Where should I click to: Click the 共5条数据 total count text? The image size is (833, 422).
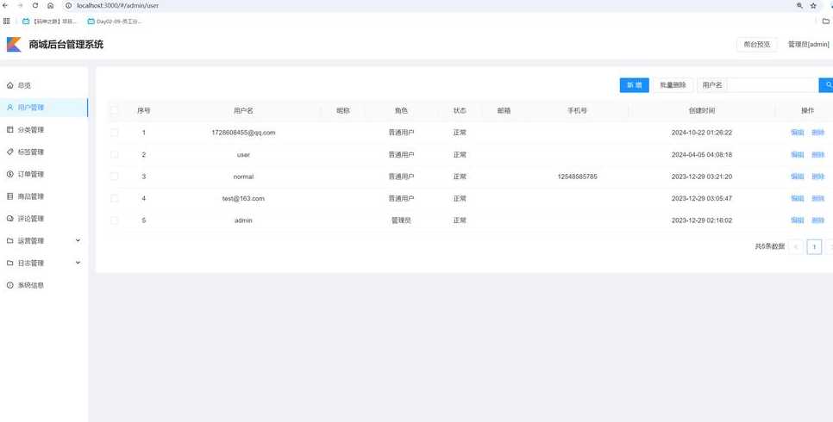(x=770, y=247)
